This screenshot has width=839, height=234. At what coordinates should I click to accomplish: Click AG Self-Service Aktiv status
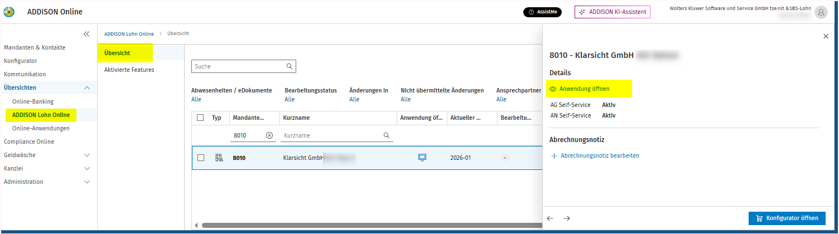(x=609, y=105)
